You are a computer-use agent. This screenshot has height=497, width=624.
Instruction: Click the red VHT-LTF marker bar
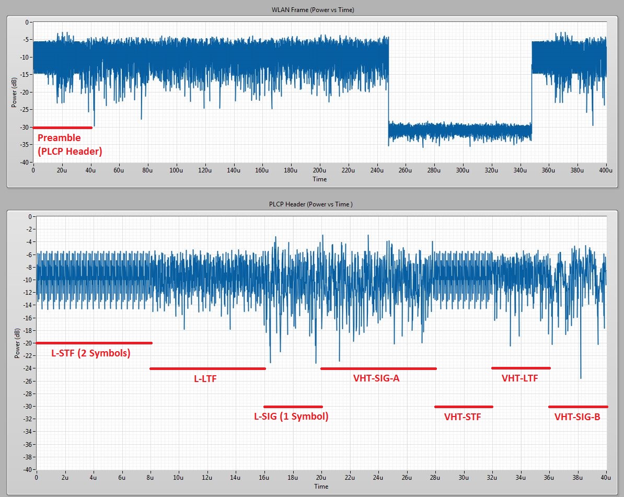pyautogui.click(x=521, y=367)
